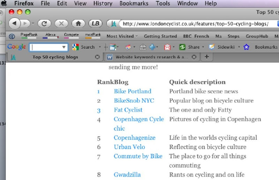Screen dimensions: 279x180
Task: Click the @ SEO toolbar icon
Action: tap(12, 37)
